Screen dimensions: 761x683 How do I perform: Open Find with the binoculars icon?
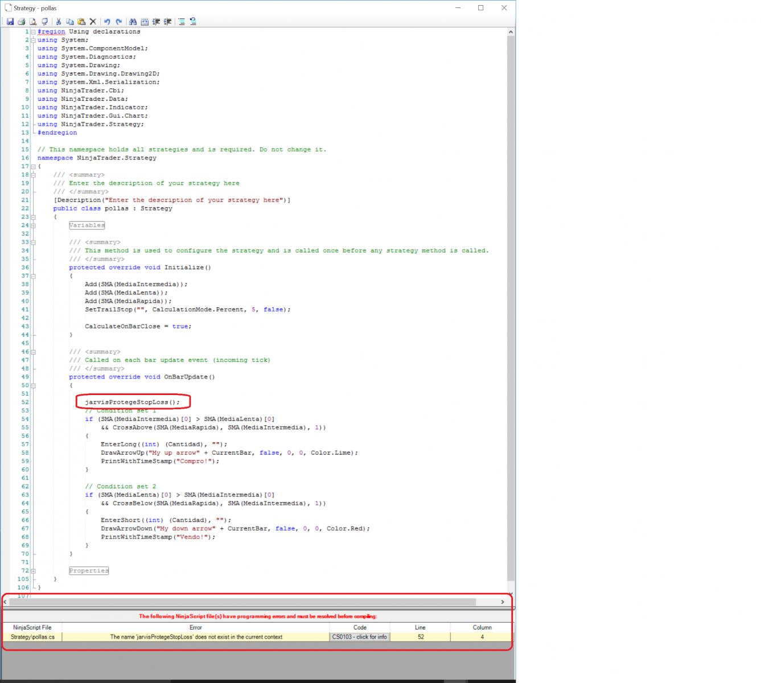click(133, 22)
